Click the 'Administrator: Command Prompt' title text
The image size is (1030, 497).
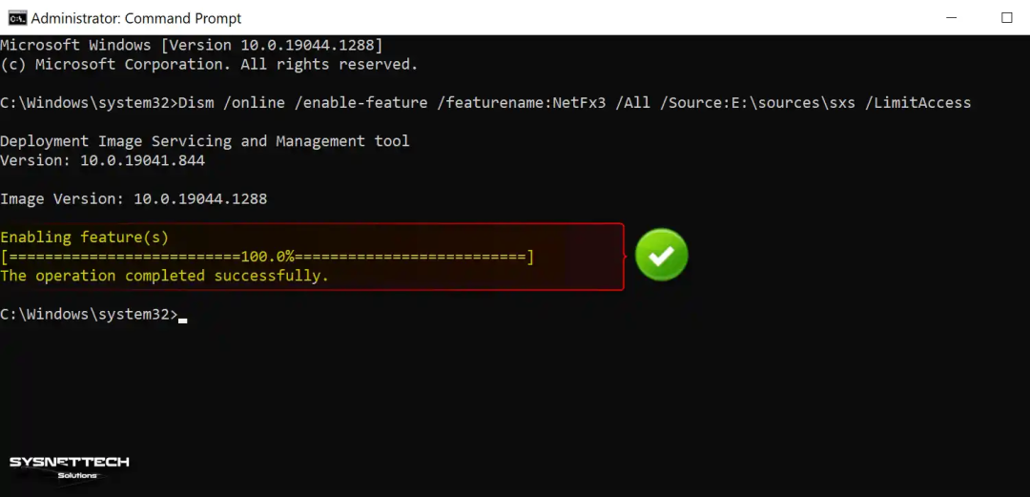point(136,18)
